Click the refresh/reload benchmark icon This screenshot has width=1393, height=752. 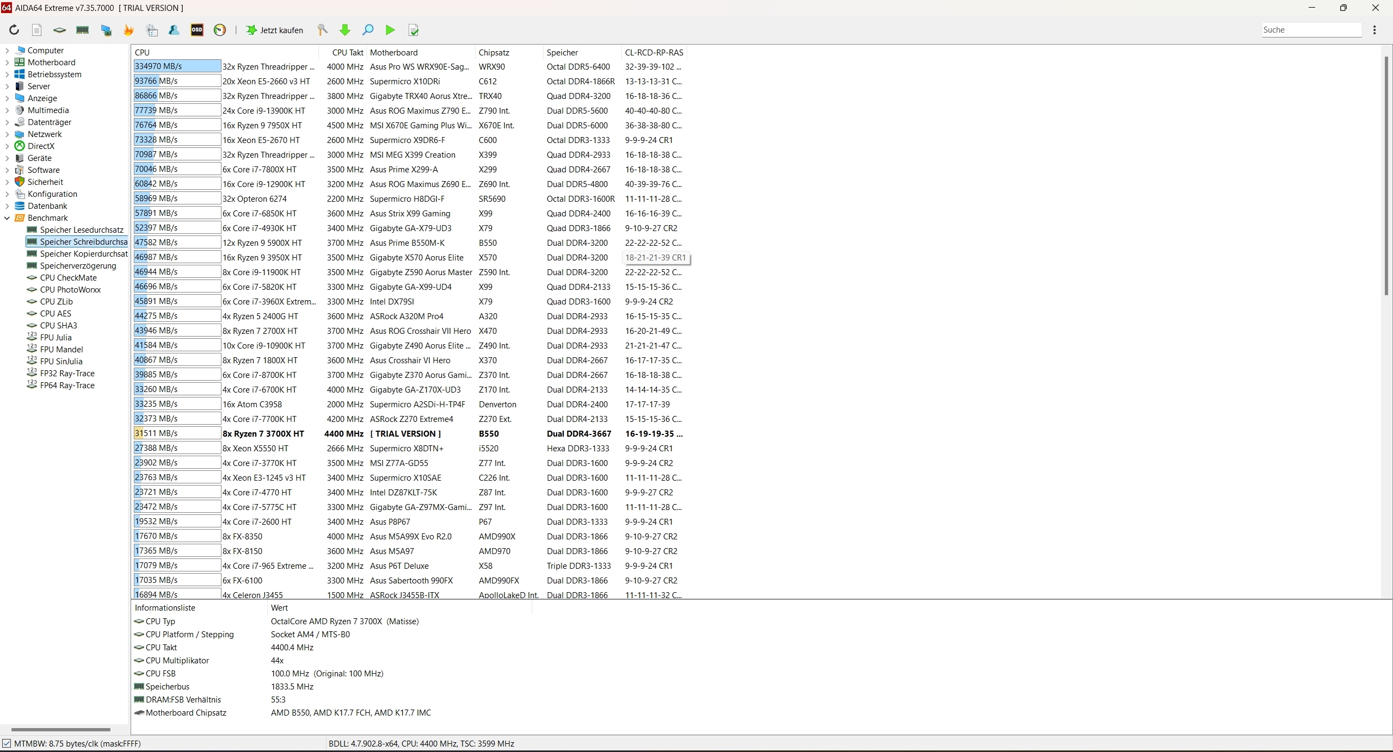[x=14, y=30]
